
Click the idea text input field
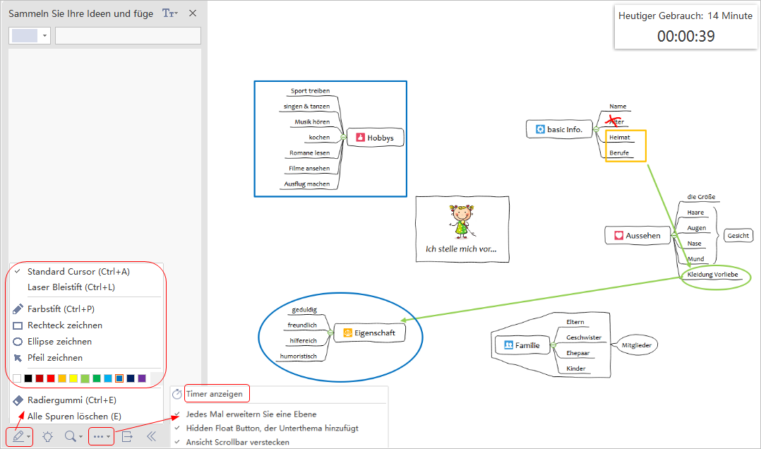128,36
